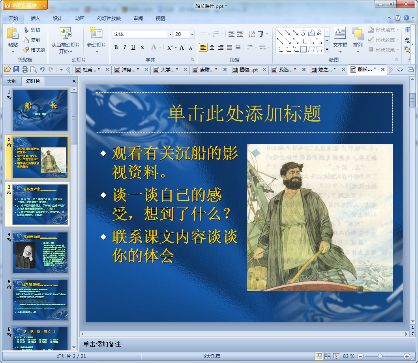Add a new document tab plus icon
The height and width of the screenshot is (363, 418).
(x=400, y=69)
